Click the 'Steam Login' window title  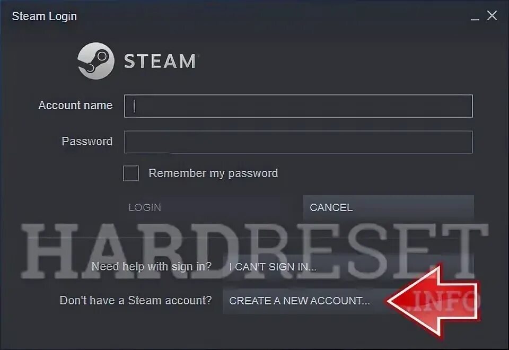[45, 16]
